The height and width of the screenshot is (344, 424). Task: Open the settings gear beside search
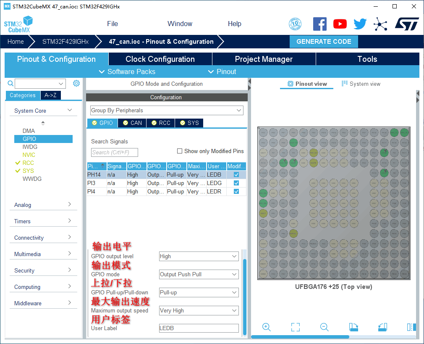(76, 83)
